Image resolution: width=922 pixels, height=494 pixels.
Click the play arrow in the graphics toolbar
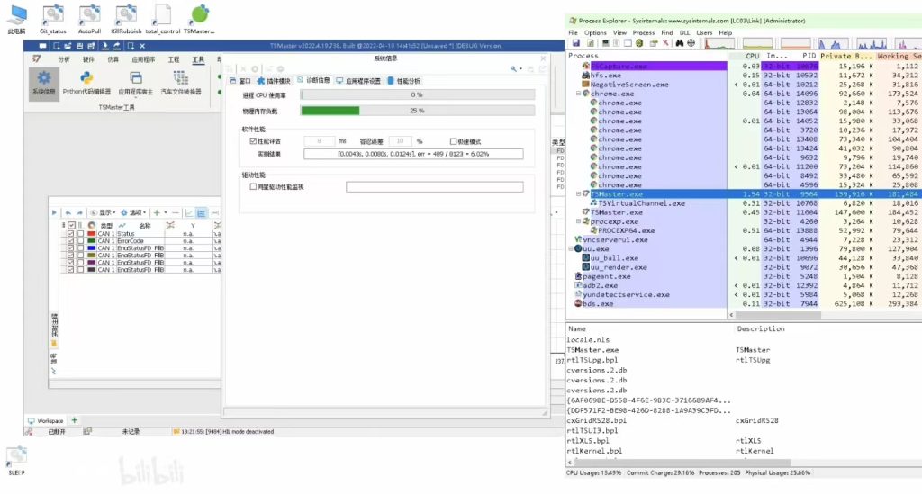(x=55, y=212)
